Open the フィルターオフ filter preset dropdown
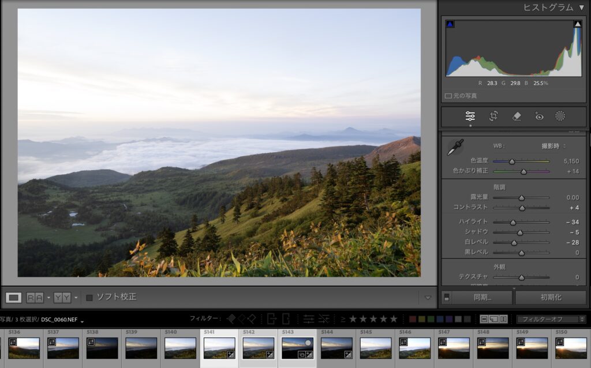 (551, 319)
